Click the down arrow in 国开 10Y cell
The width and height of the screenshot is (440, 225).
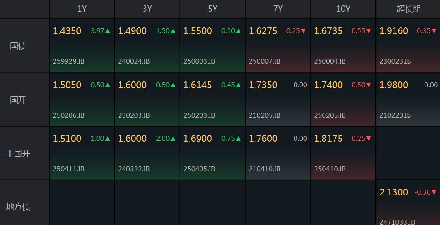369,85
